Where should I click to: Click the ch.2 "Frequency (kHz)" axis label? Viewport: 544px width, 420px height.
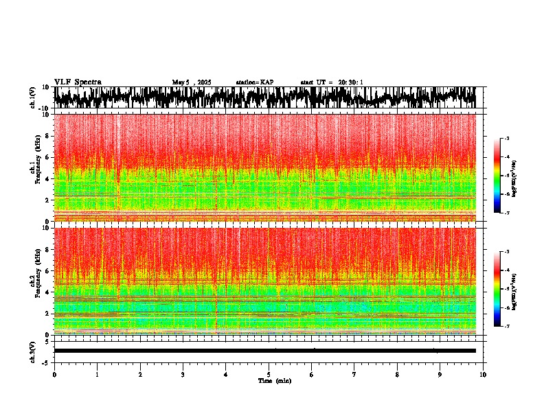(x=37, y=273)
